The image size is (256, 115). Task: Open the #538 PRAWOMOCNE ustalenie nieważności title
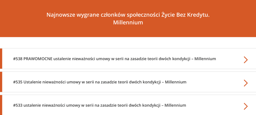114,59
